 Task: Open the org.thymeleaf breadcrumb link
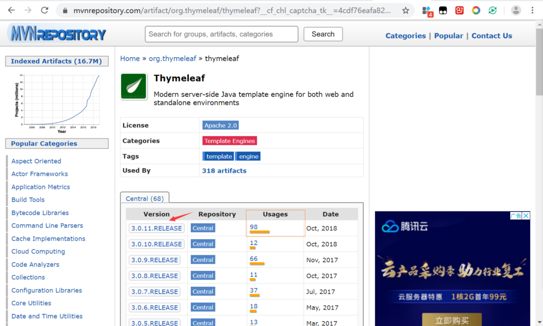pyautogui.click(x=172, y=58)
